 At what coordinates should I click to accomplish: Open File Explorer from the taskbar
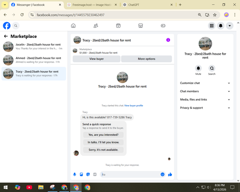41,187
